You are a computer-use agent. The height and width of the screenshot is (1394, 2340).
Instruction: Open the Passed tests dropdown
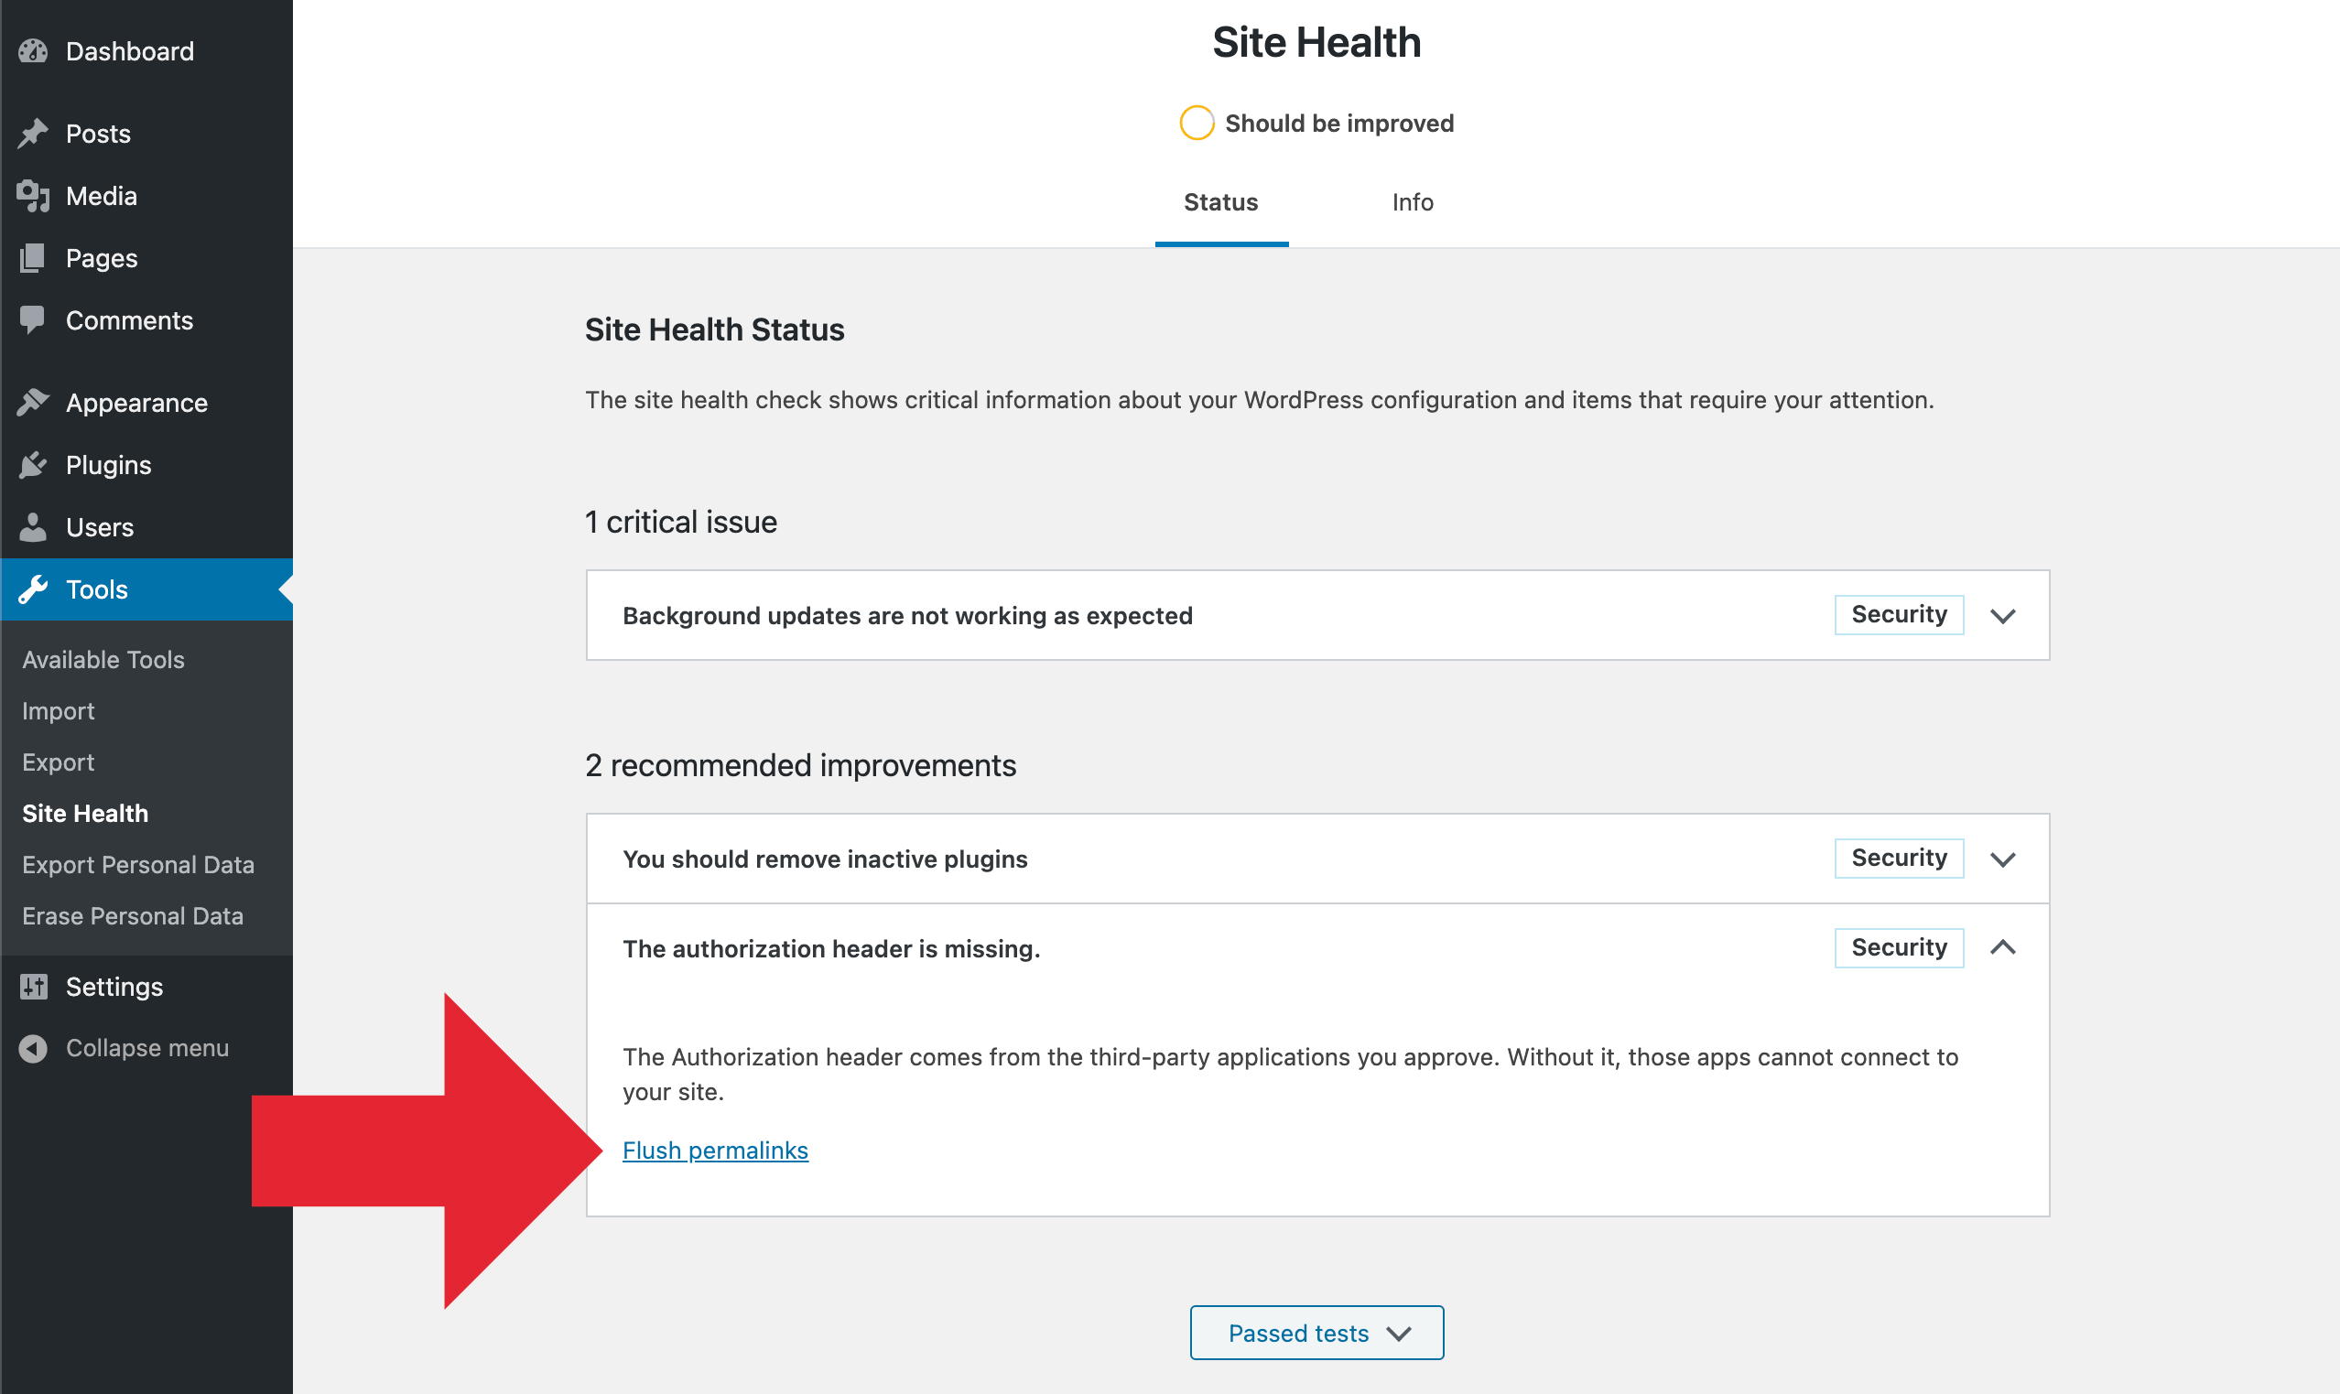[x=1316, y=1332]
